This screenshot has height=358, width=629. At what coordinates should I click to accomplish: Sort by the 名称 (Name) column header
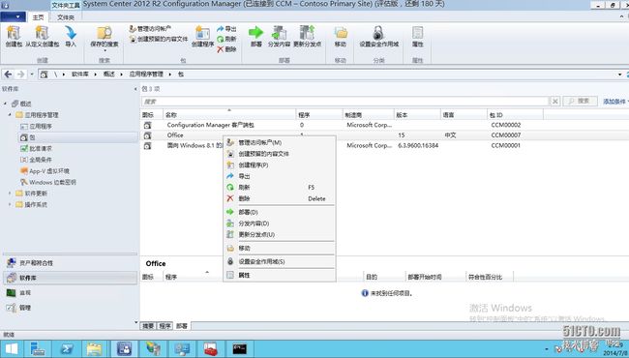[x=229, y=114]
